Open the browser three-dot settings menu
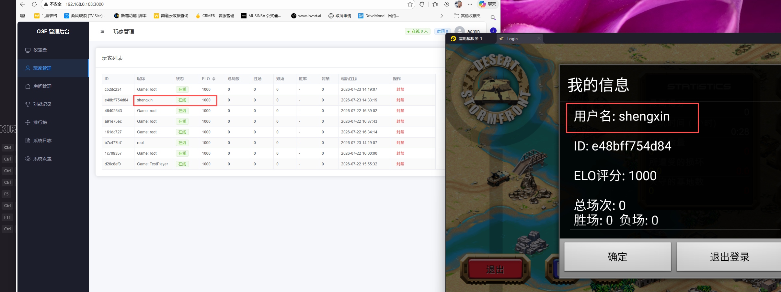 470,4
